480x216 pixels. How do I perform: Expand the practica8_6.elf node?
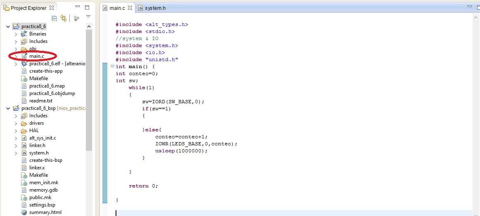(x=16, y=64)
